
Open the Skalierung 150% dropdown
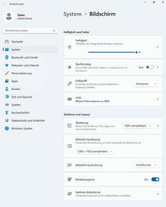(138, 126)
